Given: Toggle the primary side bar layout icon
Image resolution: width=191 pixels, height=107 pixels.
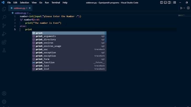Looking at the screenshot, I should [x=161, y=3].
